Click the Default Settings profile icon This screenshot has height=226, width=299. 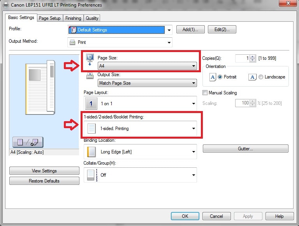point(73,30)
